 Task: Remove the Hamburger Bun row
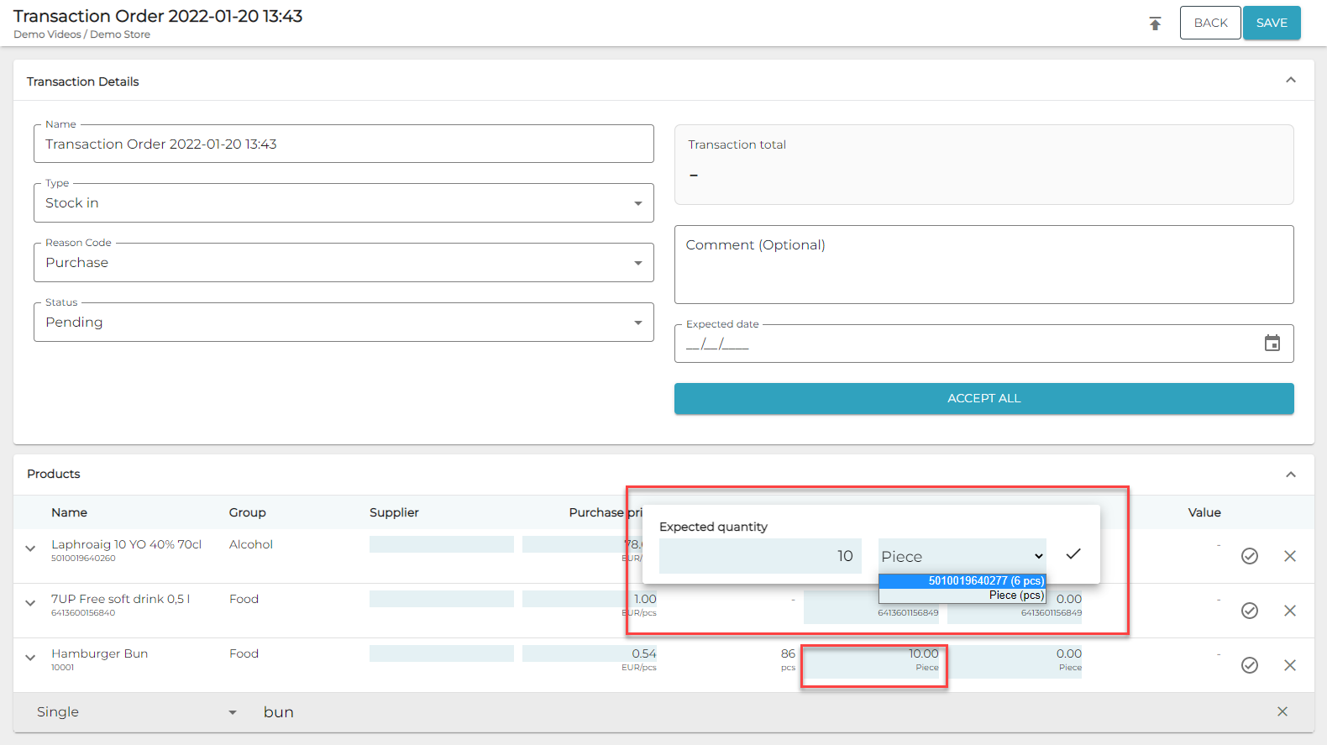point(1289,665)
